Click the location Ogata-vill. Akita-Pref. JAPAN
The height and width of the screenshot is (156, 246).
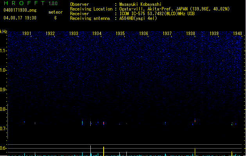[x=153, y=9]
